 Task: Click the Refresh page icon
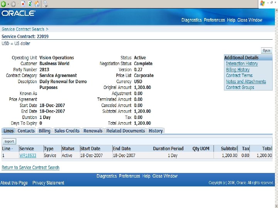point(30,4)
